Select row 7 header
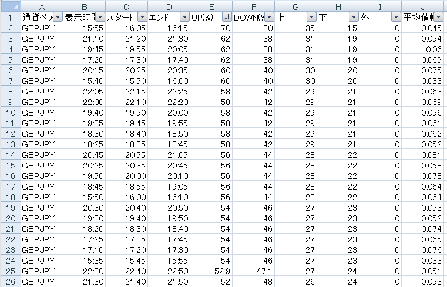Image resolution: width=447 pixels, height=287 pixels. (x=11, y=81)
